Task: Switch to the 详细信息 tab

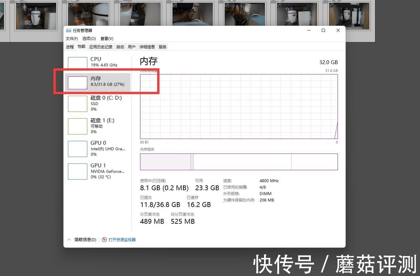Action: pos(147,47)
